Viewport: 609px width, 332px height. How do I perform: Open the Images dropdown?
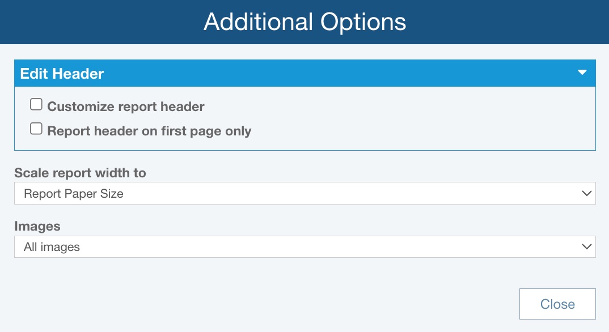pos(304,247)
